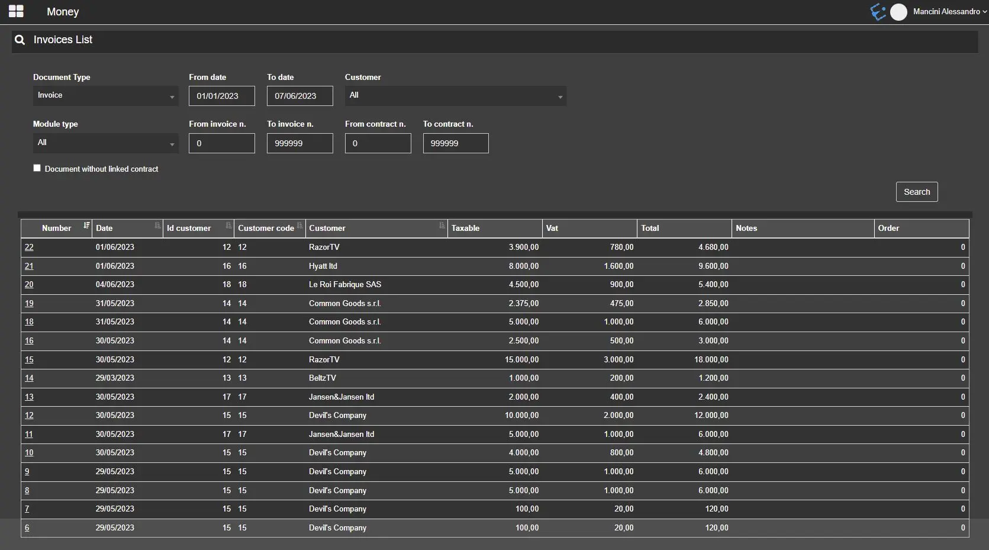Image resolution: width=989 pixels, height=550 pixels.
Task: Click the search magnifier icon beside Invoices List
Action: click(20, 40)
